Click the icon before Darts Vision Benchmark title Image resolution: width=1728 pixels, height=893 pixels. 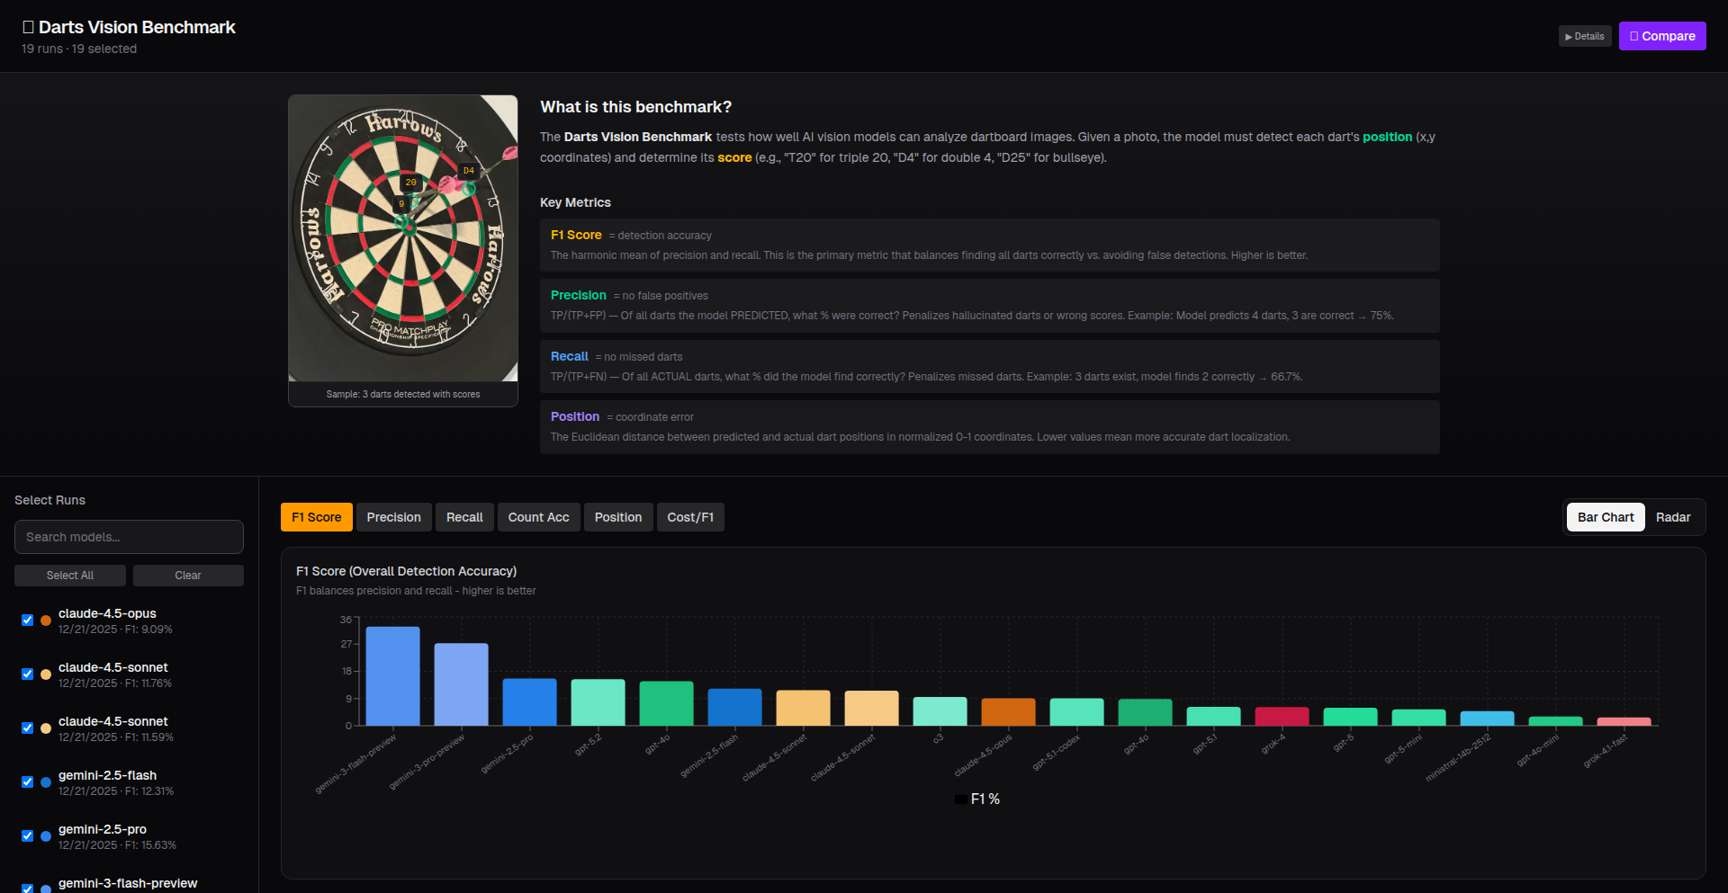[x=28, y=27]
